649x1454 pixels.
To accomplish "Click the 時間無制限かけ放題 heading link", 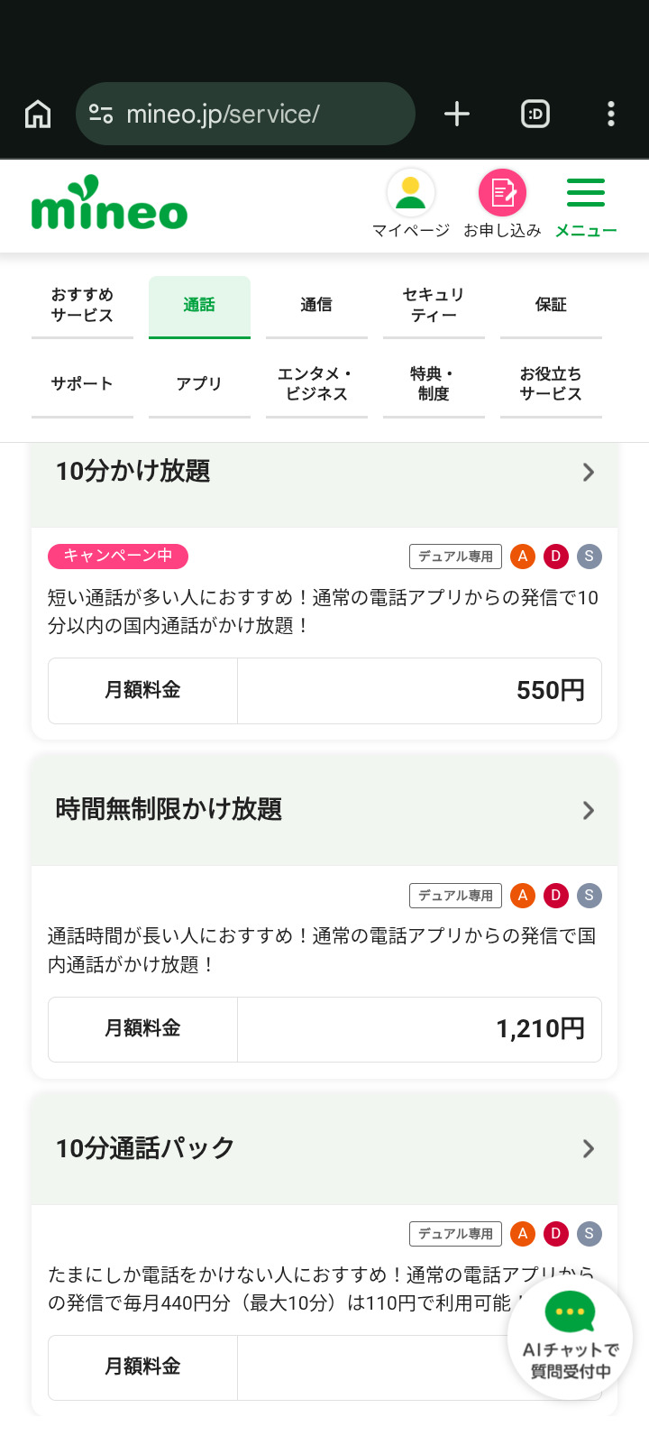I will (x=169, y=809).
